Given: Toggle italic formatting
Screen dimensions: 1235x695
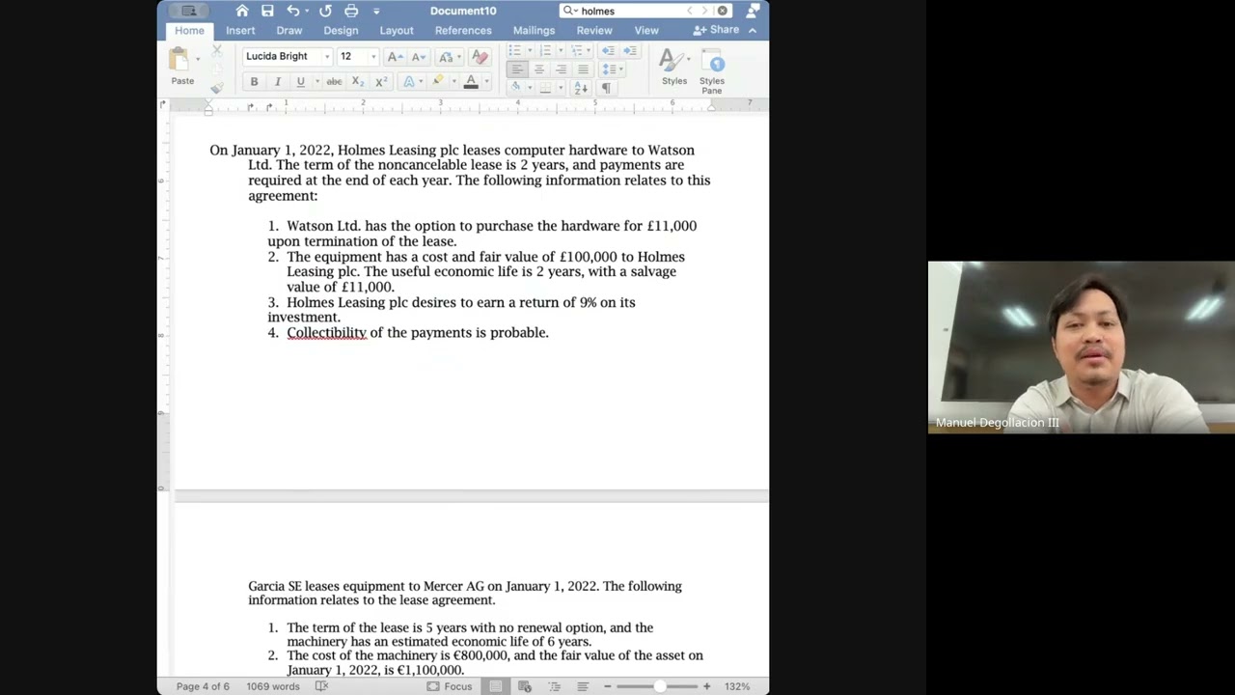Looking at the screenshot, I should click(277, 82).
